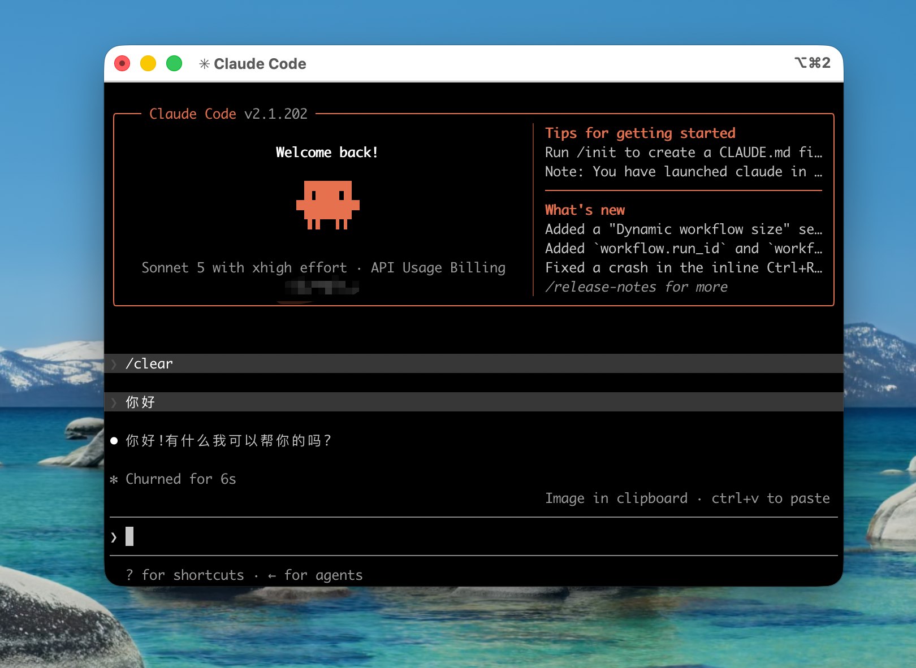Click 'Sonnet 5 with xhigh effort' model text

[244, 268]
